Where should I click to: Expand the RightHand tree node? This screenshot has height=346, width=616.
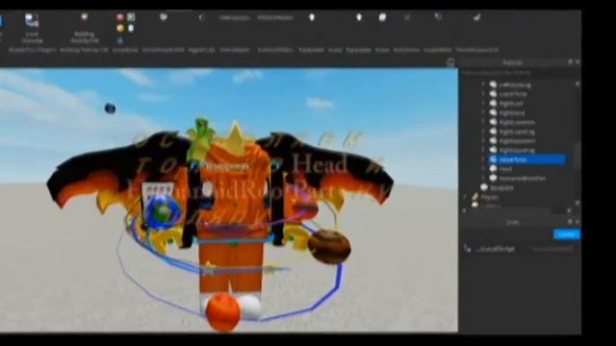point(483,112)
